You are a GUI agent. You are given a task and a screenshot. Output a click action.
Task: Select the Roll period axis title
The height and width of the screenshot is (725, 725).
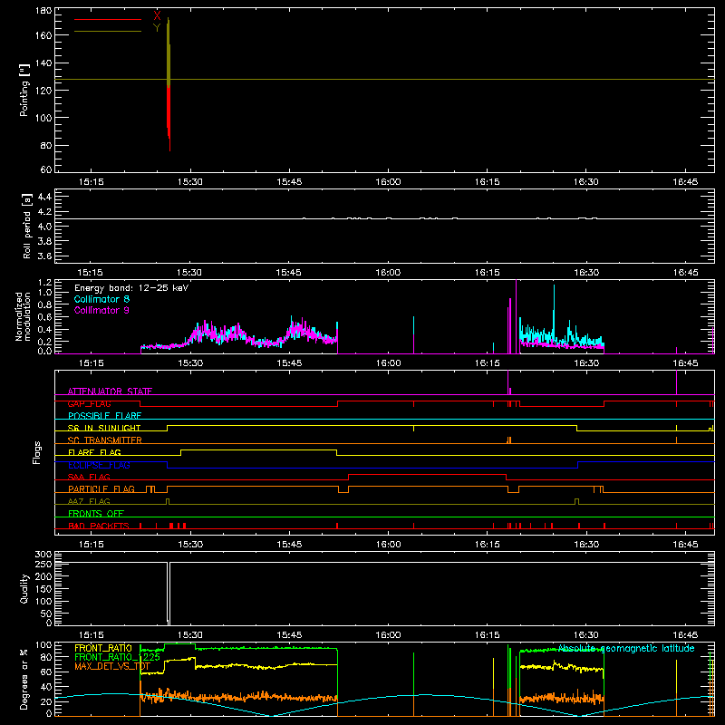[27, 226]
